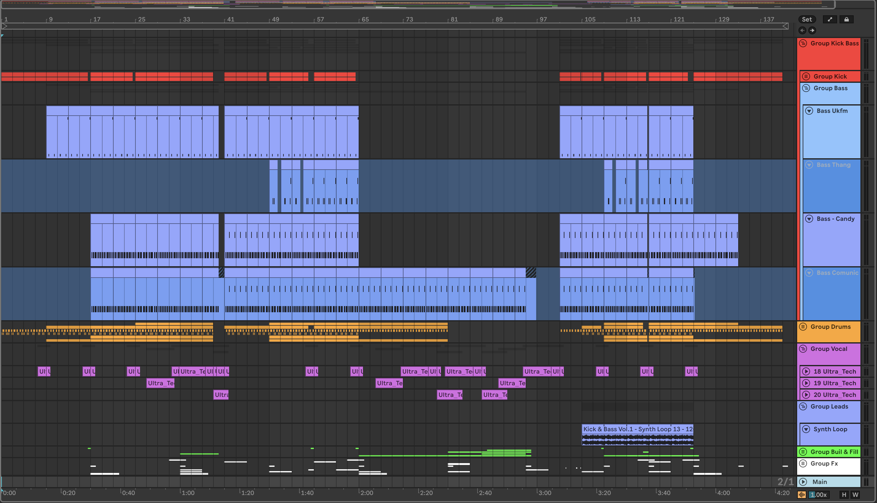
Task: Toggle Automation Mode button beside Set
Action: 830,19
